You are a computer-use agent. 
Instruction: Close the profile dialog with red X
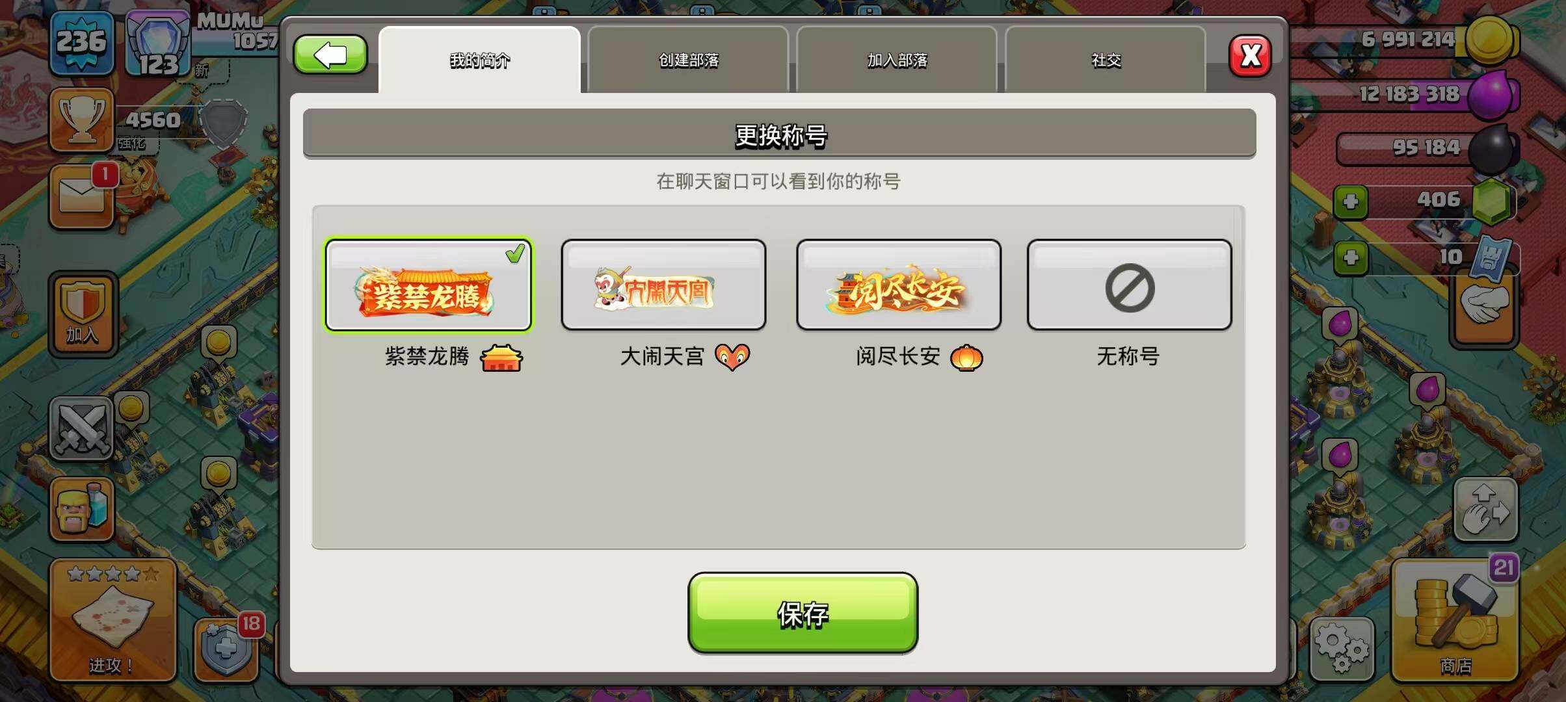(x=1250, y=56)
